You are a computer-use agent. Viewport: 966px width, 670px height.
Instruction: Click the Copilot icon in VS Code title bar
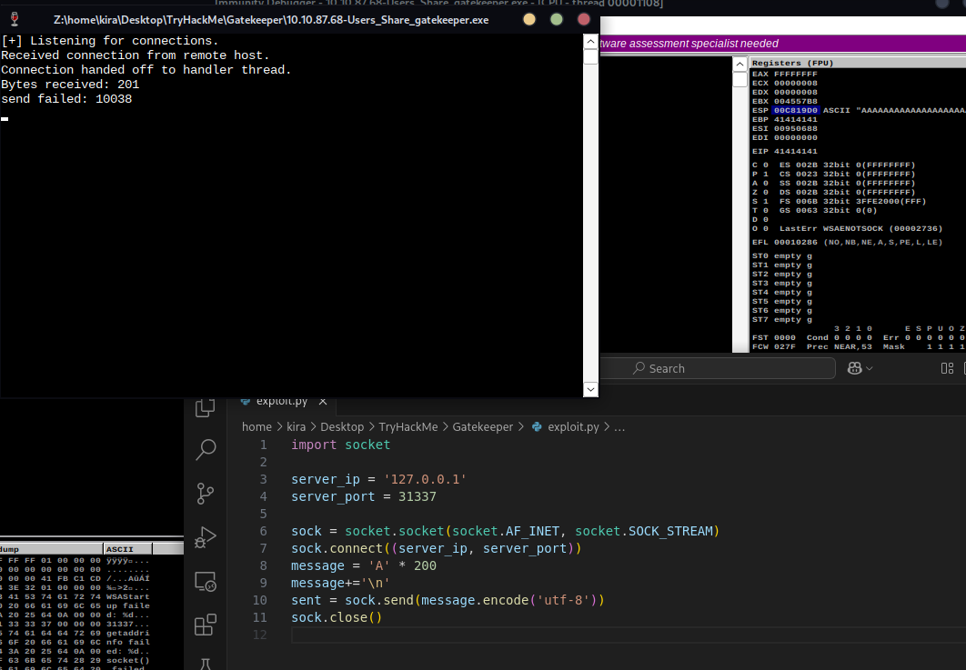(x=854, y=368)
